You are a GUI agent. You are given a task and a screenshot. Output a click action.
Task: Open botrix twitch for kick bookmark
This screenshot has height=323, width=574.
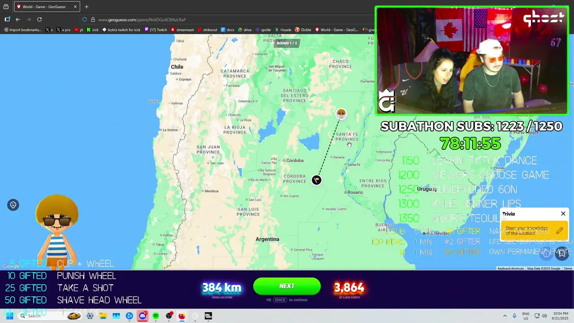click(121, 30)
